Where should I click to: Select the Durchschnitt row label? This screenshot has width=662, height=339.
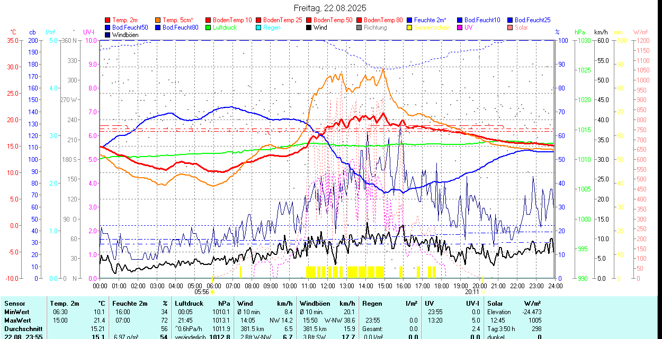[x=21, y=328]
